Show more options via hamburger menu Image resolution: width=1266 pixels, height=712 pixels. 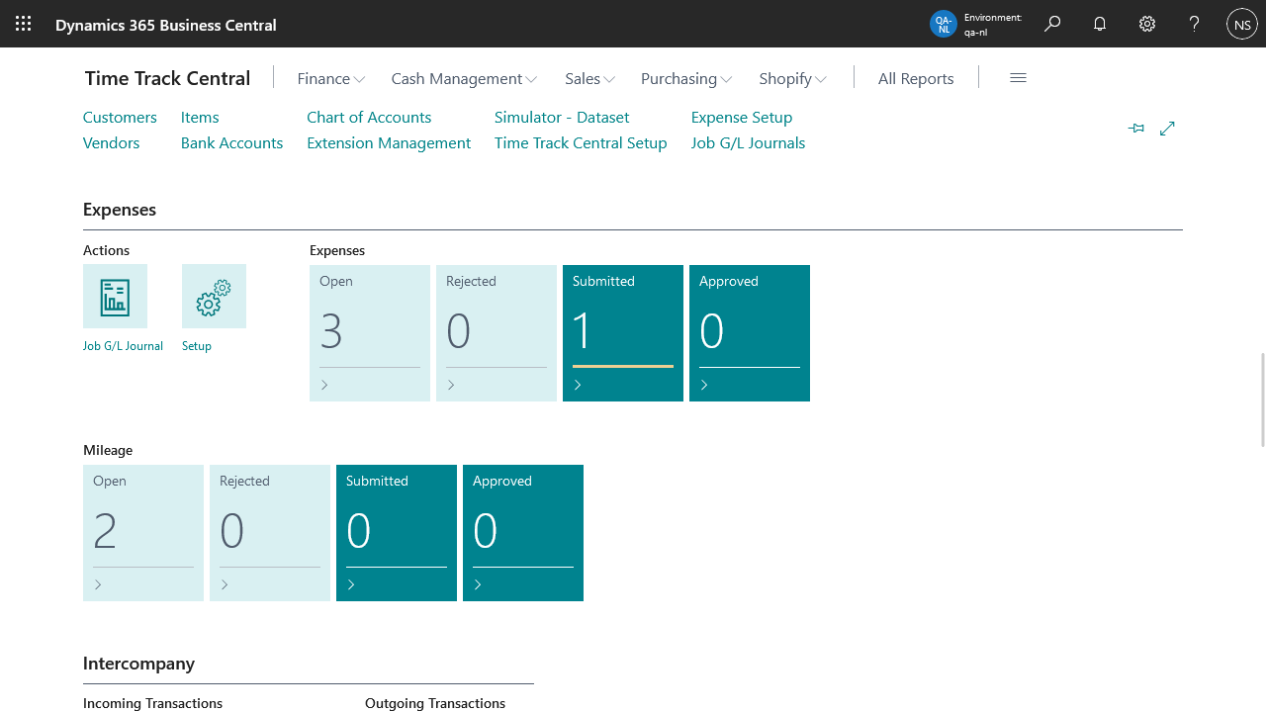click(x=1018, y=78)
